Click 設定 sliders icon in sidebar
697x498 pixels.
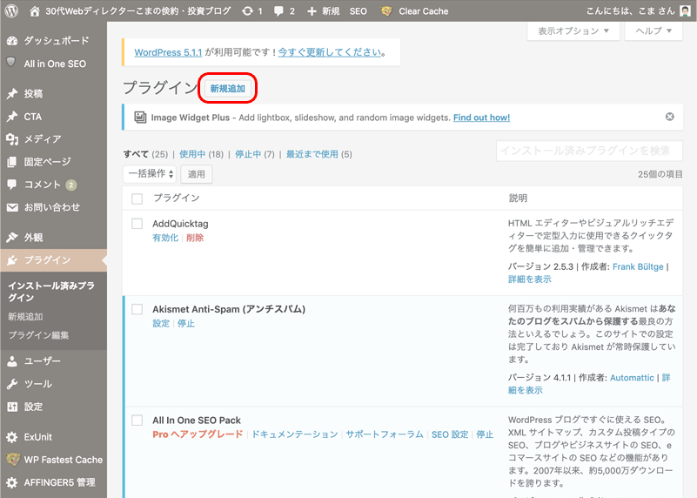click(12, 407)
